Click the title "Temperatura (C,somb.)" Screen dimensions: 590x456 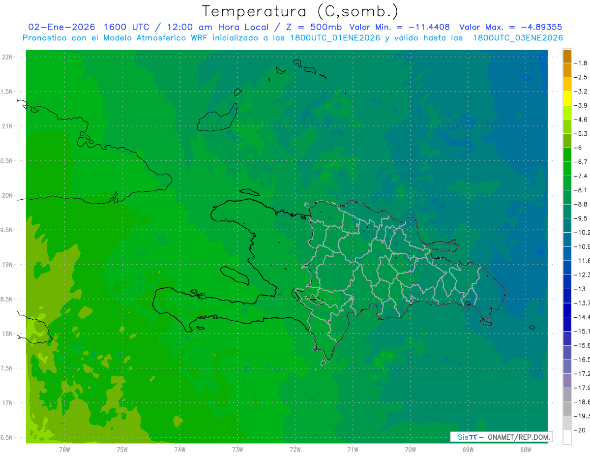(x=300, y=11)
